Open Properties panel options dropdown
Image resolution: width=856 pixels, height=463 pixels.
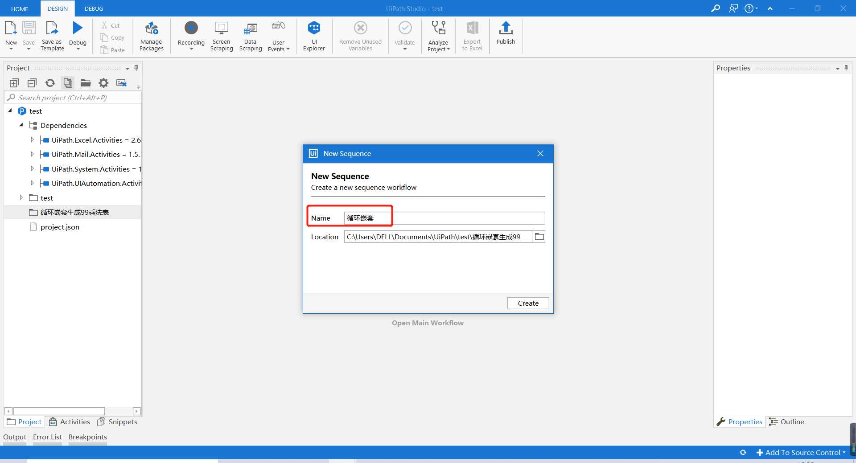click(x=838, y=69)
